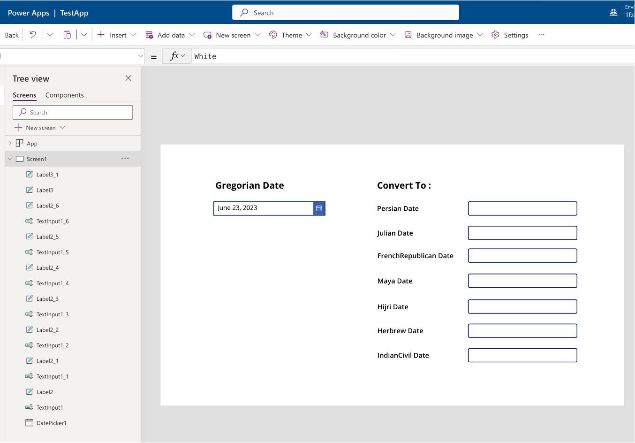Open the Background color picker
Screen dimensions: 635x443
pos(324,35)
